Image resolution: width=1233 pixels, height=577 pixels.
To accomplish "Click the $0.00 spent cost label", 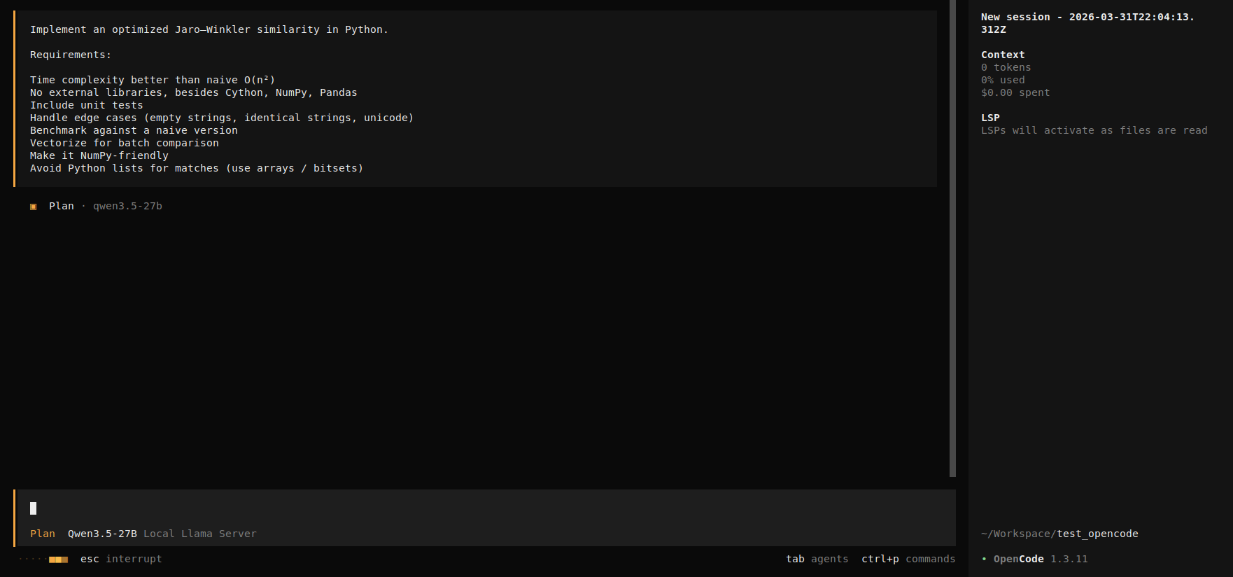I will click(1015, 92).
